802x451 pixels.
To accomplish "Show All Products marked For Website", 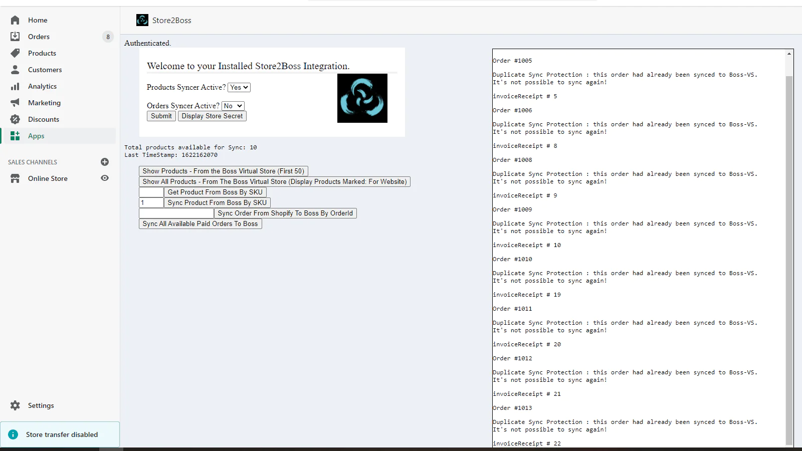I will [275, 181].
